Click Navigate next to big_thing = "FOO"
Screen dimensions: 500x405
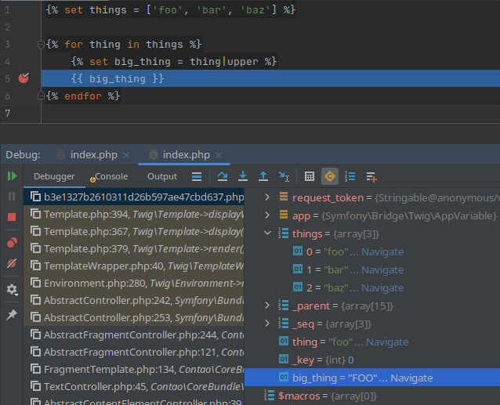tap(411, 378)
